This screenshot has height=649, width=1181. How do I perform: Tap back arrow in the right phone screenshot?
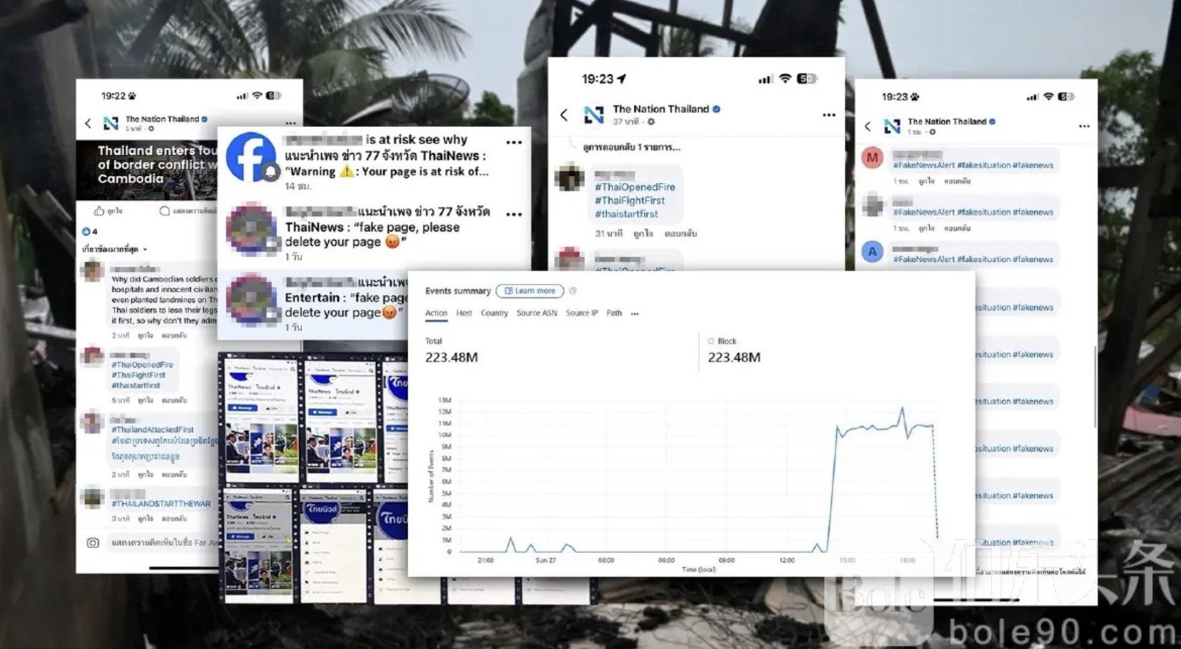pyautogui.click(x=868, y=126)
